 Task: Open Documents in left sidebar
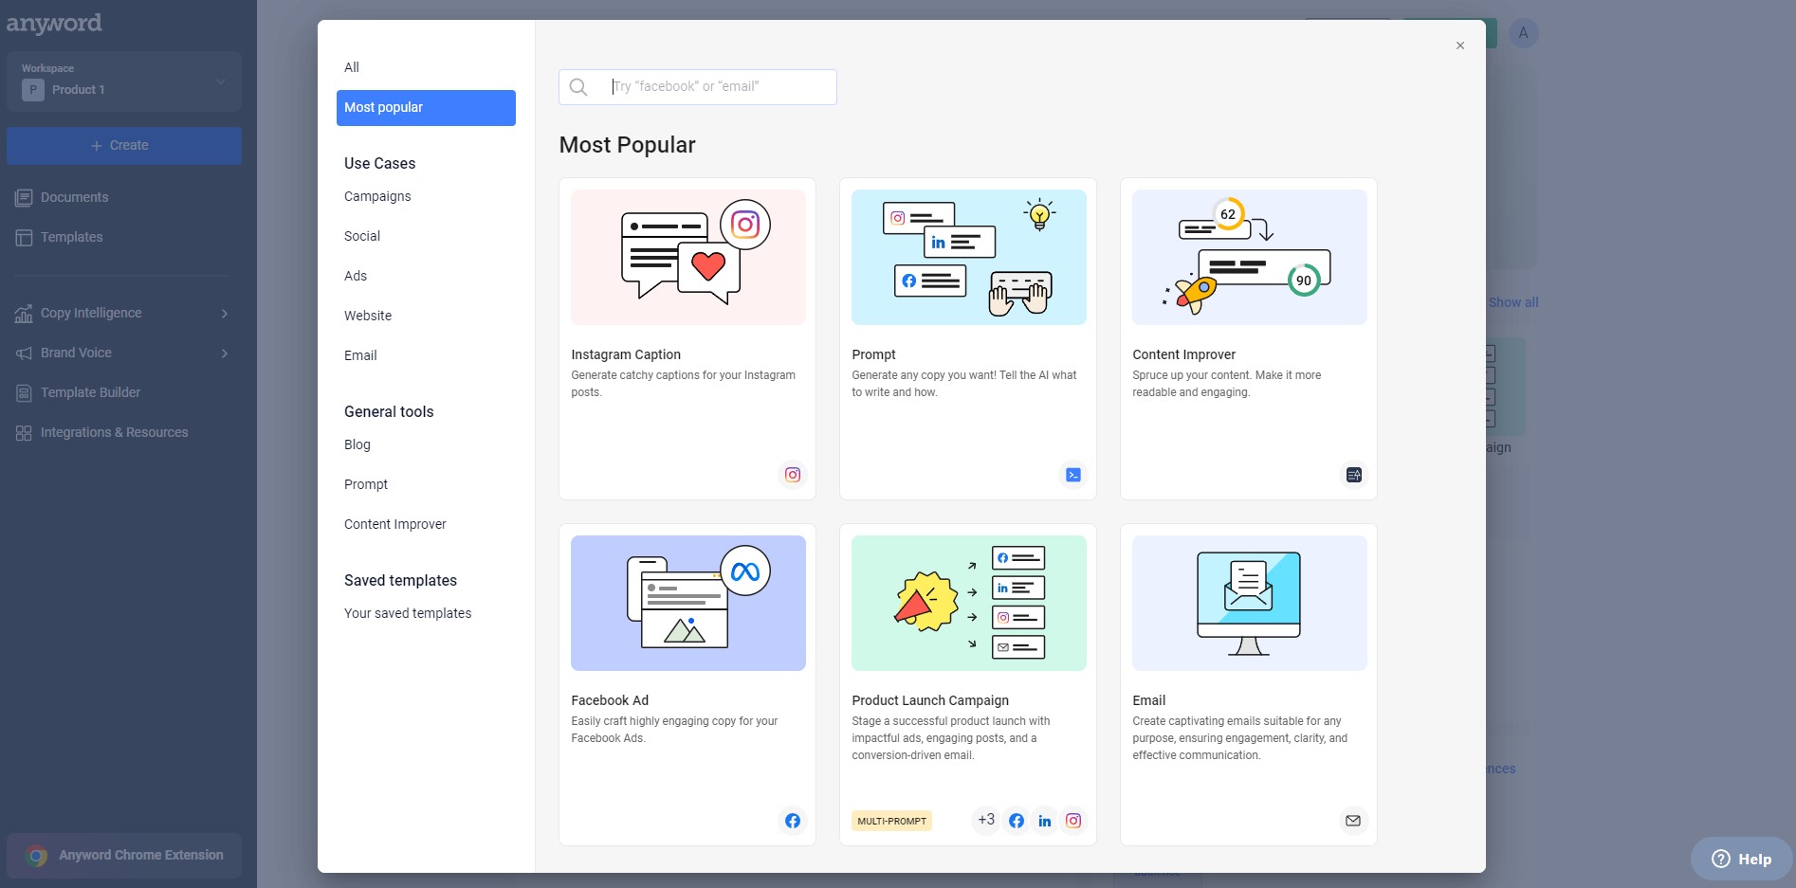tap(75, 198)
